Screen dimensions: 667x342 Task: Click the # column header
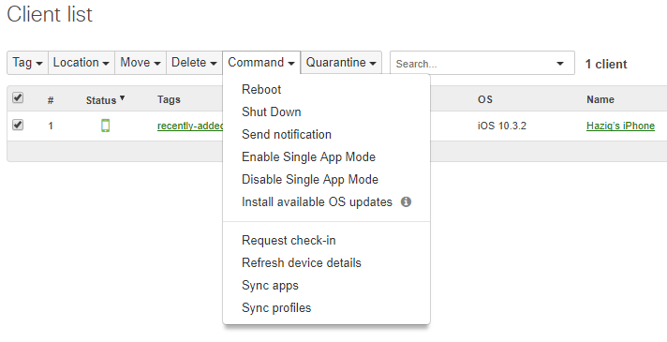coord(51,100)
